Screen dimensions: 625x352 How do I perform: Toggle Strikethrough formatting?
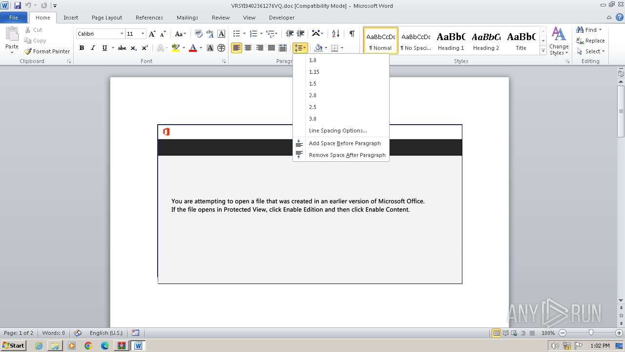click(122, 48)
